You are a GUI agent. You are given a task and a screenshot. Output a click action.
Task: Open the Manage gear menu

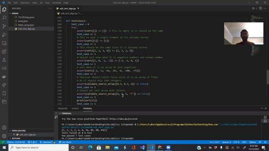tap(4, 136)
